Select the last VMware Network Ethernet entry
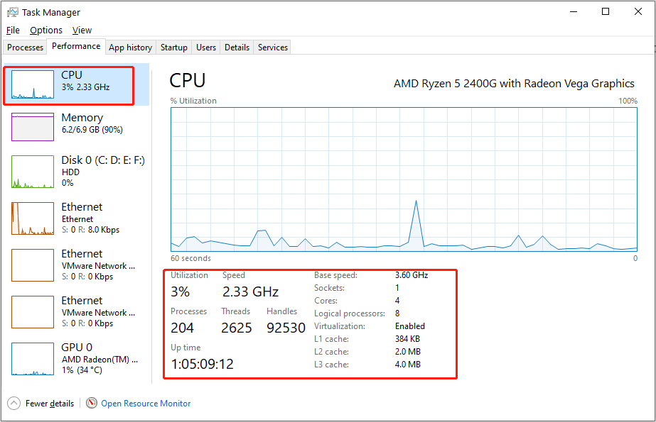 [77, 311]
